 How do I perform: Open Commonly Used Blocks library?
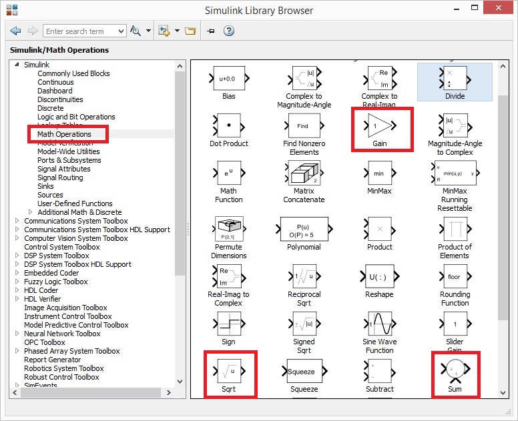point(73,73)
